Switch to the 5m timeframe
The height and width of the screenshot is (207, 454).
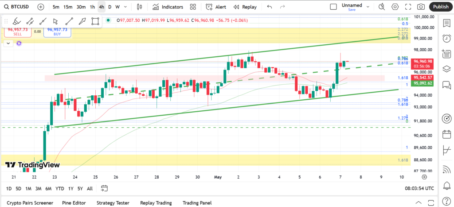click(x=56, y=7)
